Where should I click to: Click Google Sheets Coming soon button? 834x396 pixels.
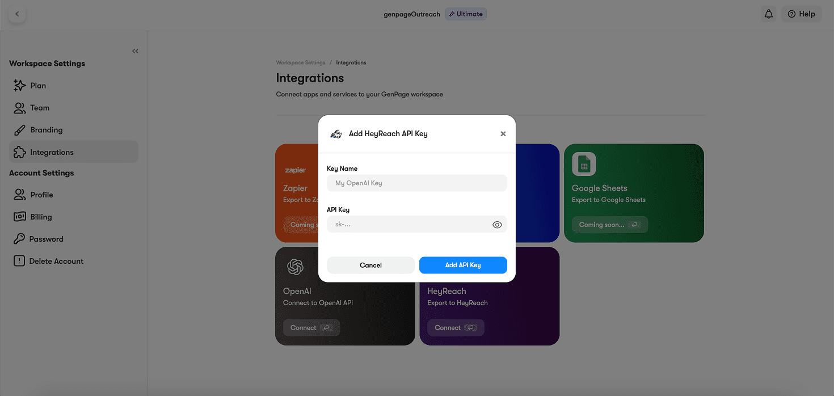coord(609,225)
